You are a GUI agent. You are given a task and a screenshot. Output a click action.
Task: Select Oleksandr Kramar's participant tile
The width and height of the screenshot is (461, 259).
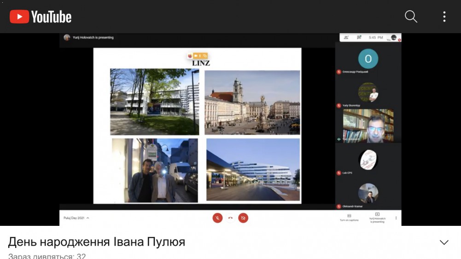(368, 194)
